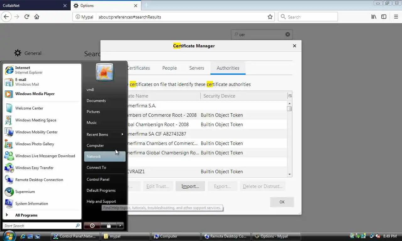Click certificate list scrollbar down arrow
This screenshot has height=241, width=402.
pyautogui.click(x=289, y=174)
